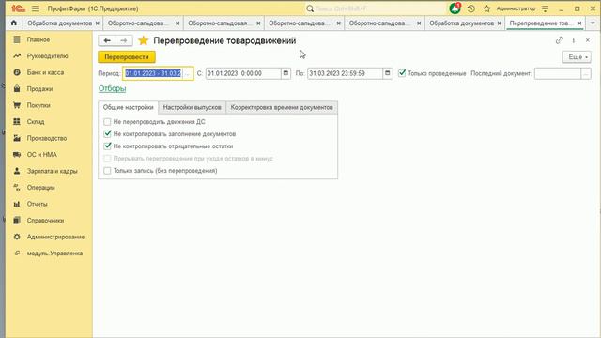The image size is (601, 338).
Task: Click the 1C logo icon
Action: (18, 8)
